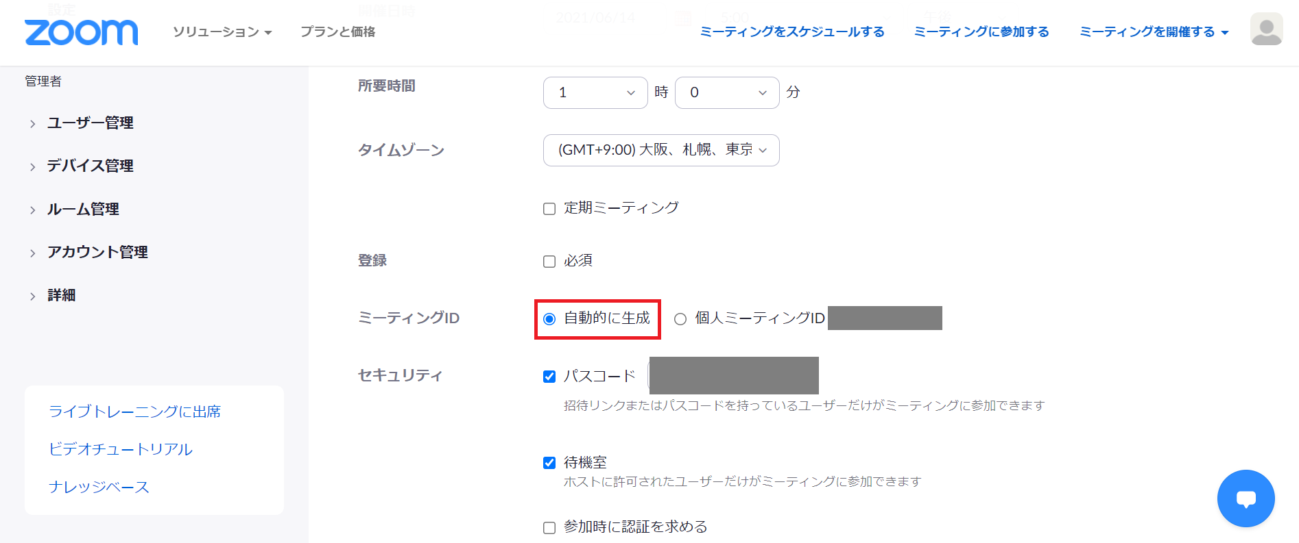This screenshot has height=543, width=1299.
Task: Click the Zoom logo
Action: click(81, 32)
